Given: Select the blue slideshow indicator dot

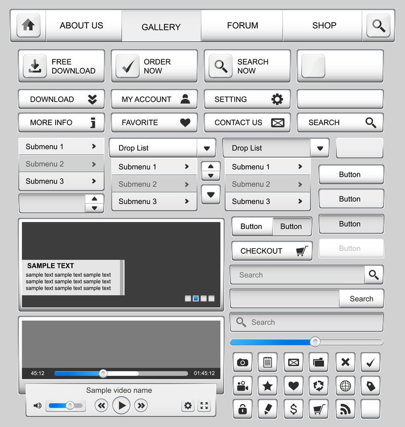Looking at the screenshot, I should pos(196,298).
